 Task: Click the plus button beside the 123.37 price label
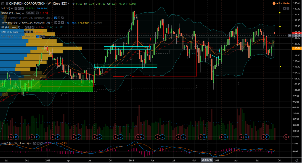pyautogui.click(x=290, y=36)
